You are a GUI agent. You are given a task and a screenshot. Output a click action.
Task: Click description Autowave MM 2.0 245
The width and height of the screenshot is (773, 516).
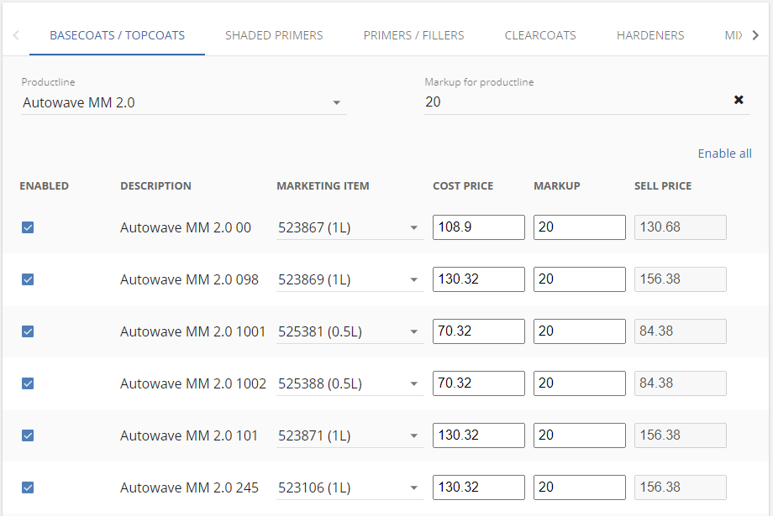(189, 487)
